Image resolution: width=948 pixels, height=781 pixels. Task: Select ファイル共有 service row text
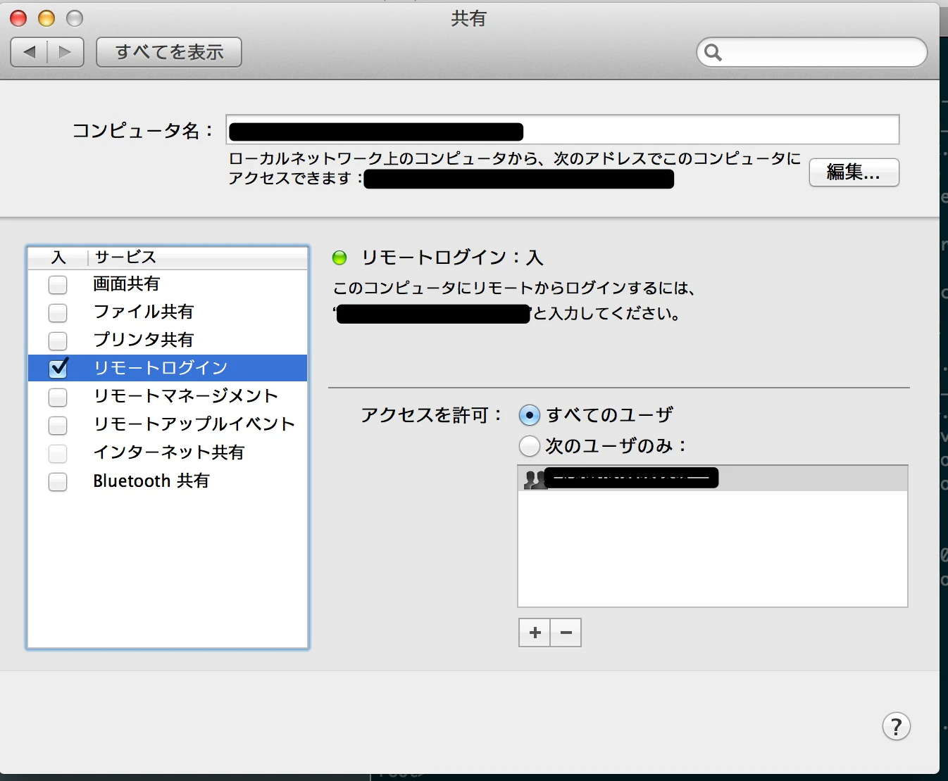(144, 312)
